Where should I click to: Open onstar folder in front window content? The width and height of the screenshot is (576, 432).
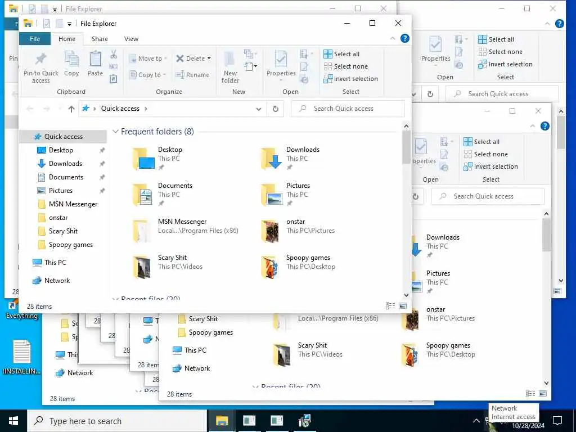pyautogui.click(x=298, y=230)
